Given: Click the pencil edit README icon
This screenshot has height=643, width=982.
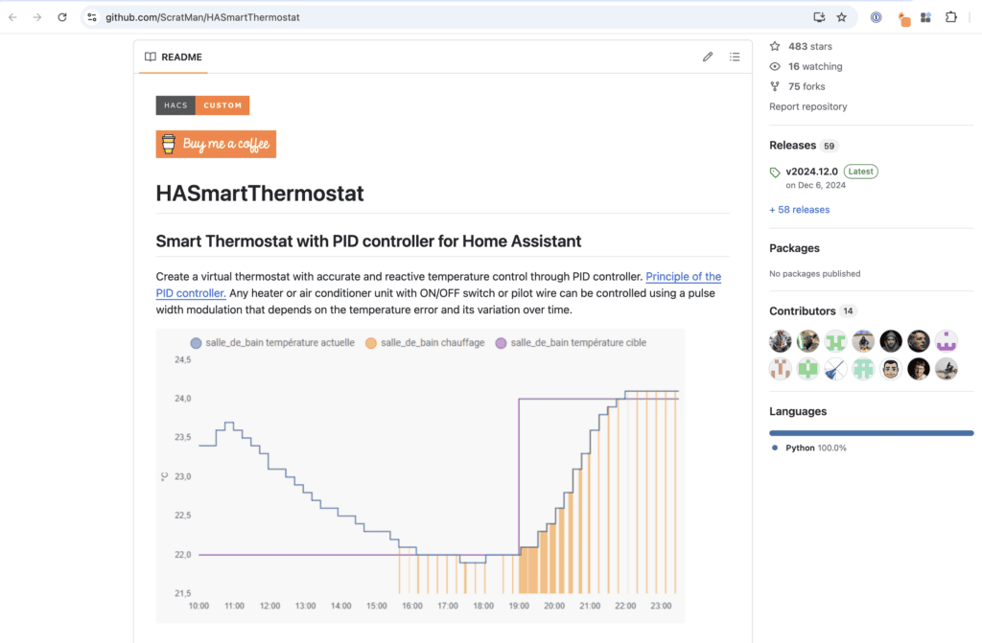Looking at the screenshot, I should (708, 57).
